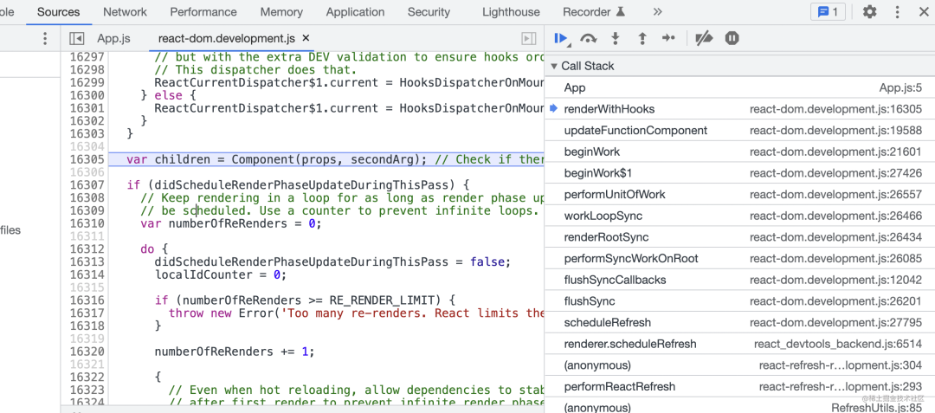Click the throw new Error code line
Image resolution: width=935 pixels, height=413 pixels.
click(356, 313)
